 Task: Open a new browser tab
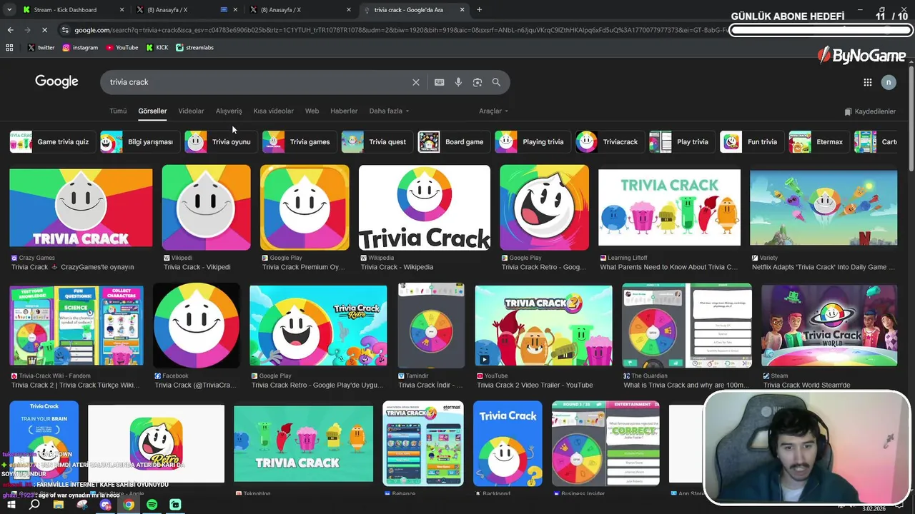479,10
